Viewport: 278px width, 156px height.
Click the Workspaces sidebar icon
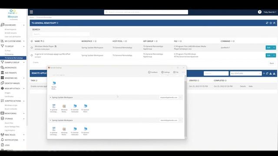(2, 68)
